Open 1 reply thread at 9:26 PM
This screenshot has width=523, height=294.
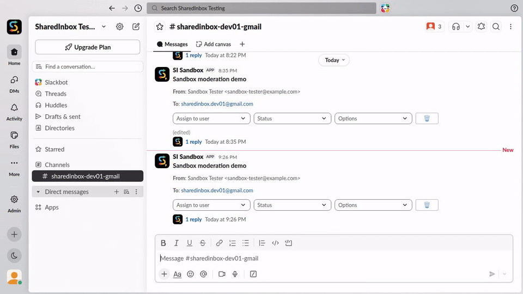(193, 219)
